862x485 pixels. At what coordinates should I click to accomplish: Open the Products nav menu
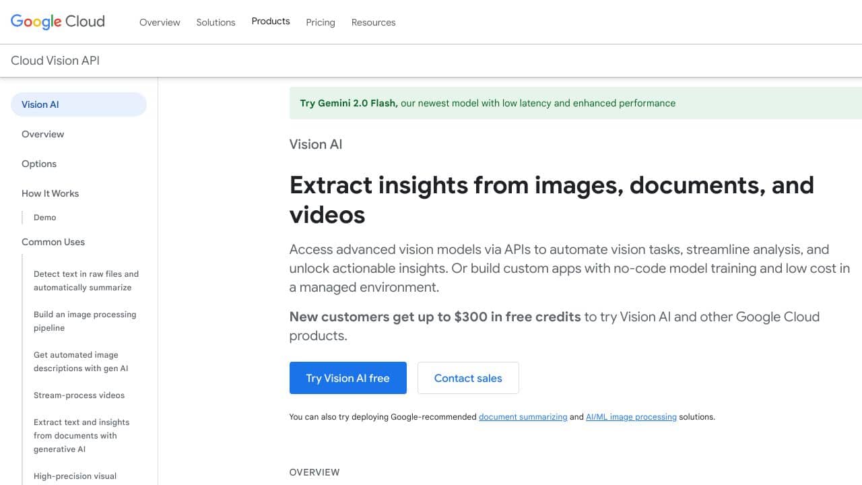pos(271,22)
